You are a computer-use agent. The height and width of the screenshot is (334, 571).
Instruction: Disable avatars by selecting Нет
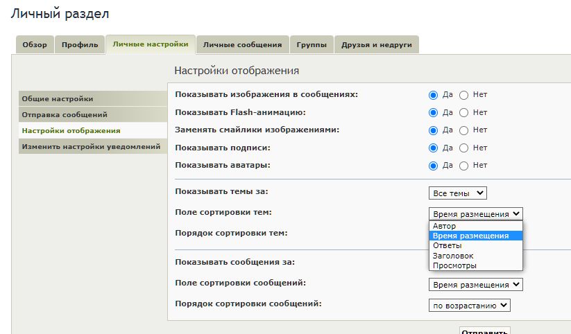(464, 166)
